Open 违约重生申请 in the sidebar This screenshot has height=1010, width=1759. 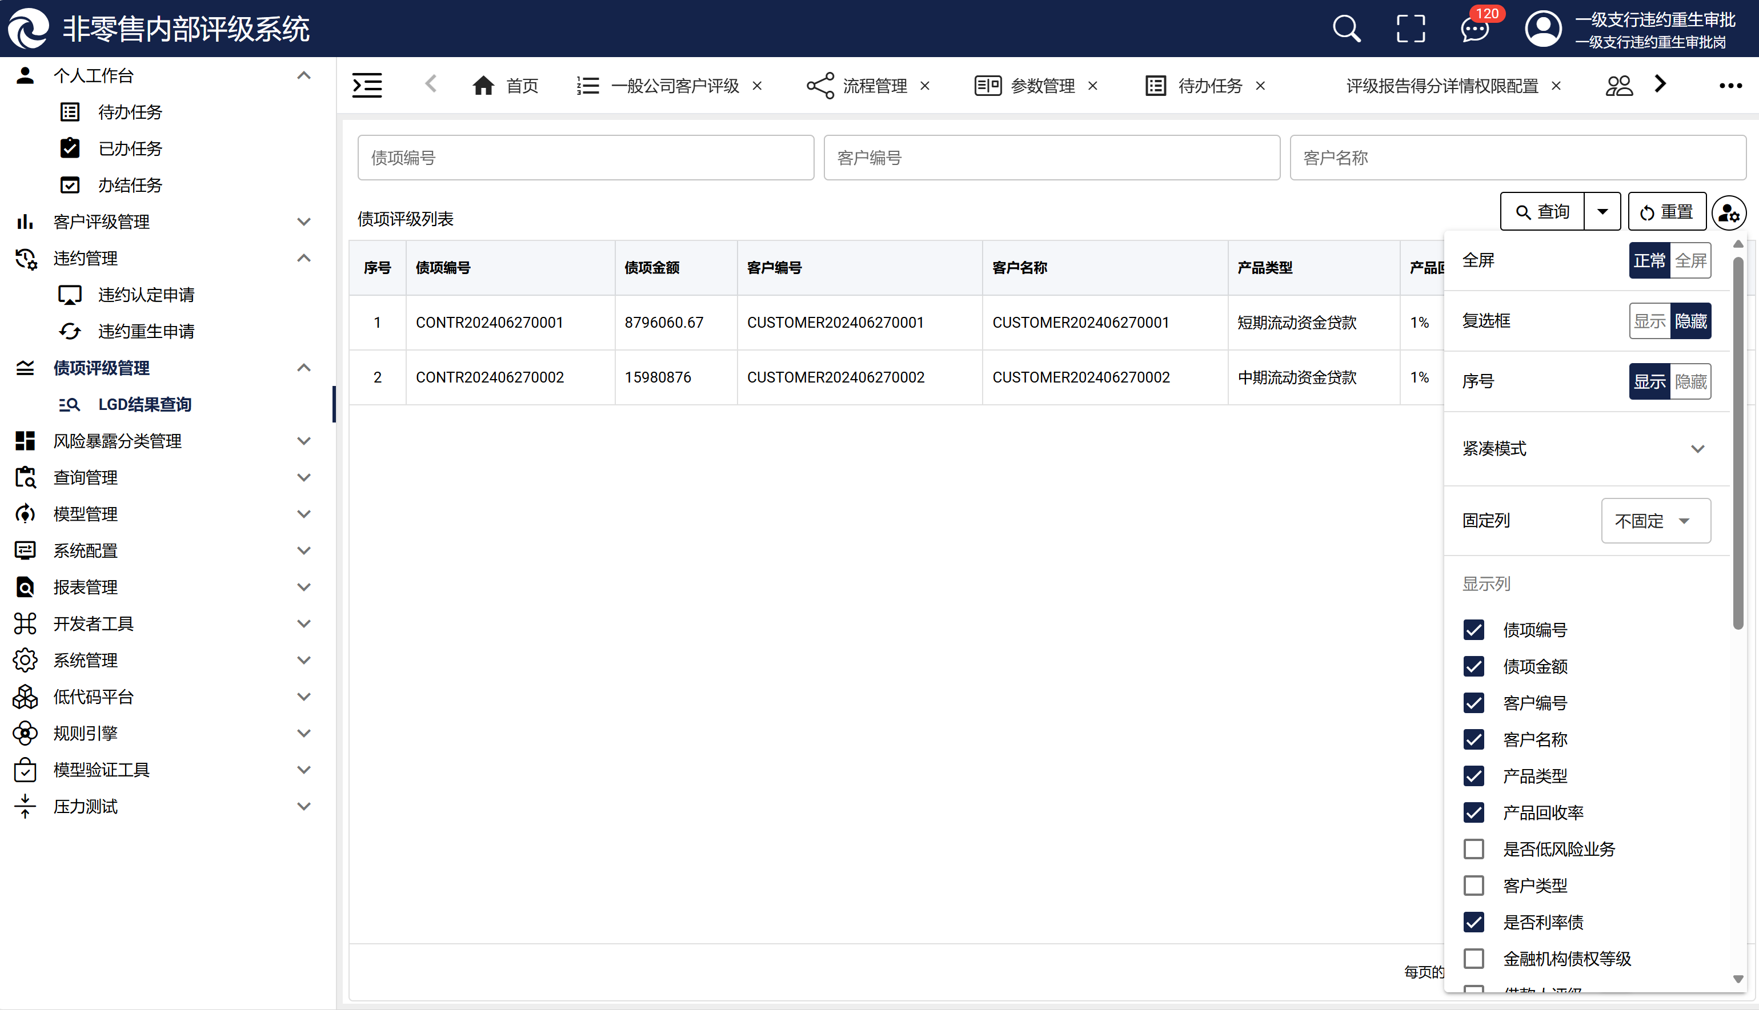click(146, 332)
